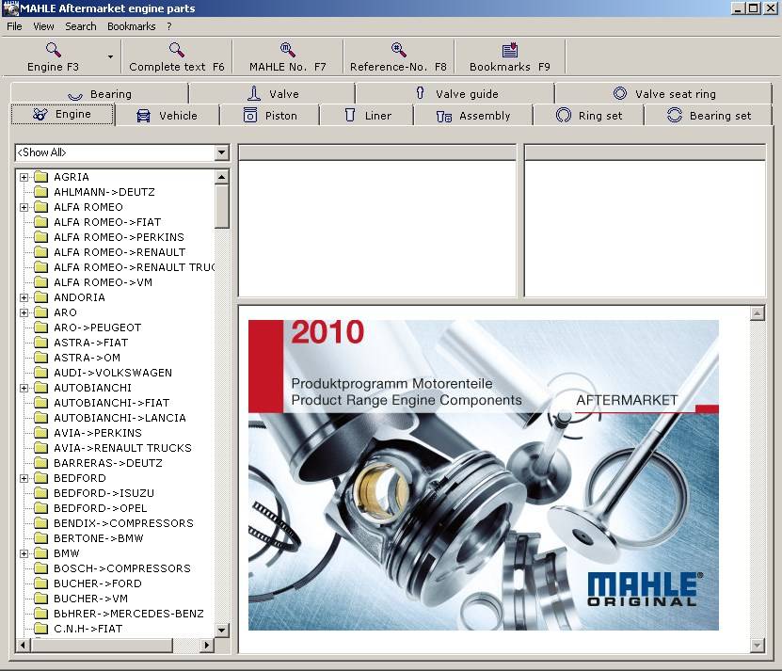Viewport: 782px width, 671px height.
Task: Select ASTRA->FIAT entry
Action: click(x=90, y=343)
